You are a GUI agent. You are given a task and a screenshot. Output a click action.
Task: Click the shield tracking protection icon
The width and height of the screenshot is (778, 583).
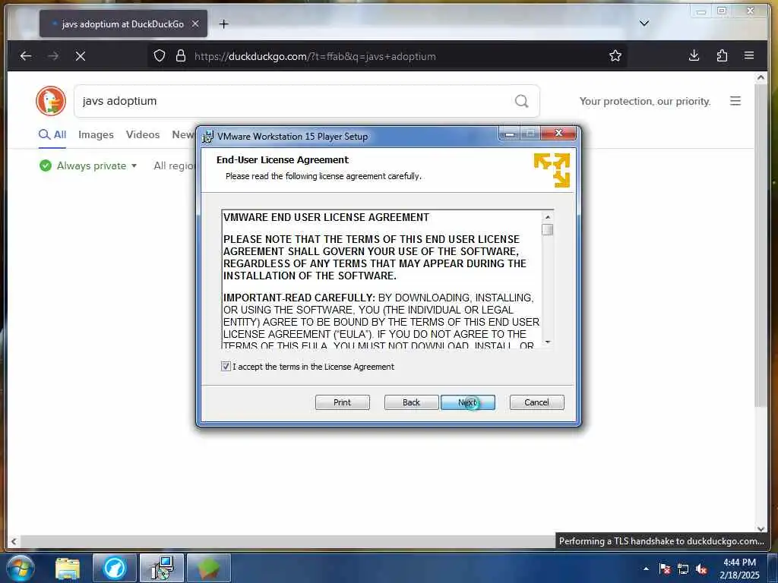[160, 56]
